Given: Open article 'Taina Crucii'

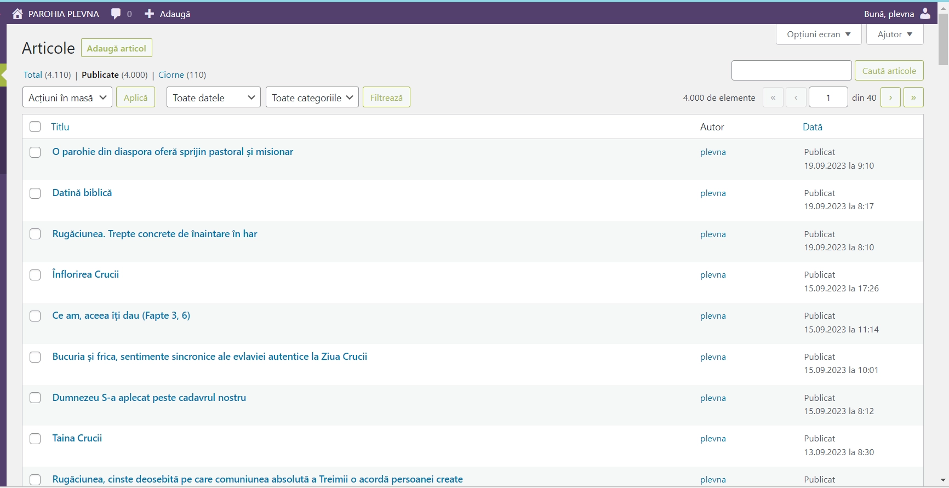Looking at the screenshot, I should (x=77, y=438).
